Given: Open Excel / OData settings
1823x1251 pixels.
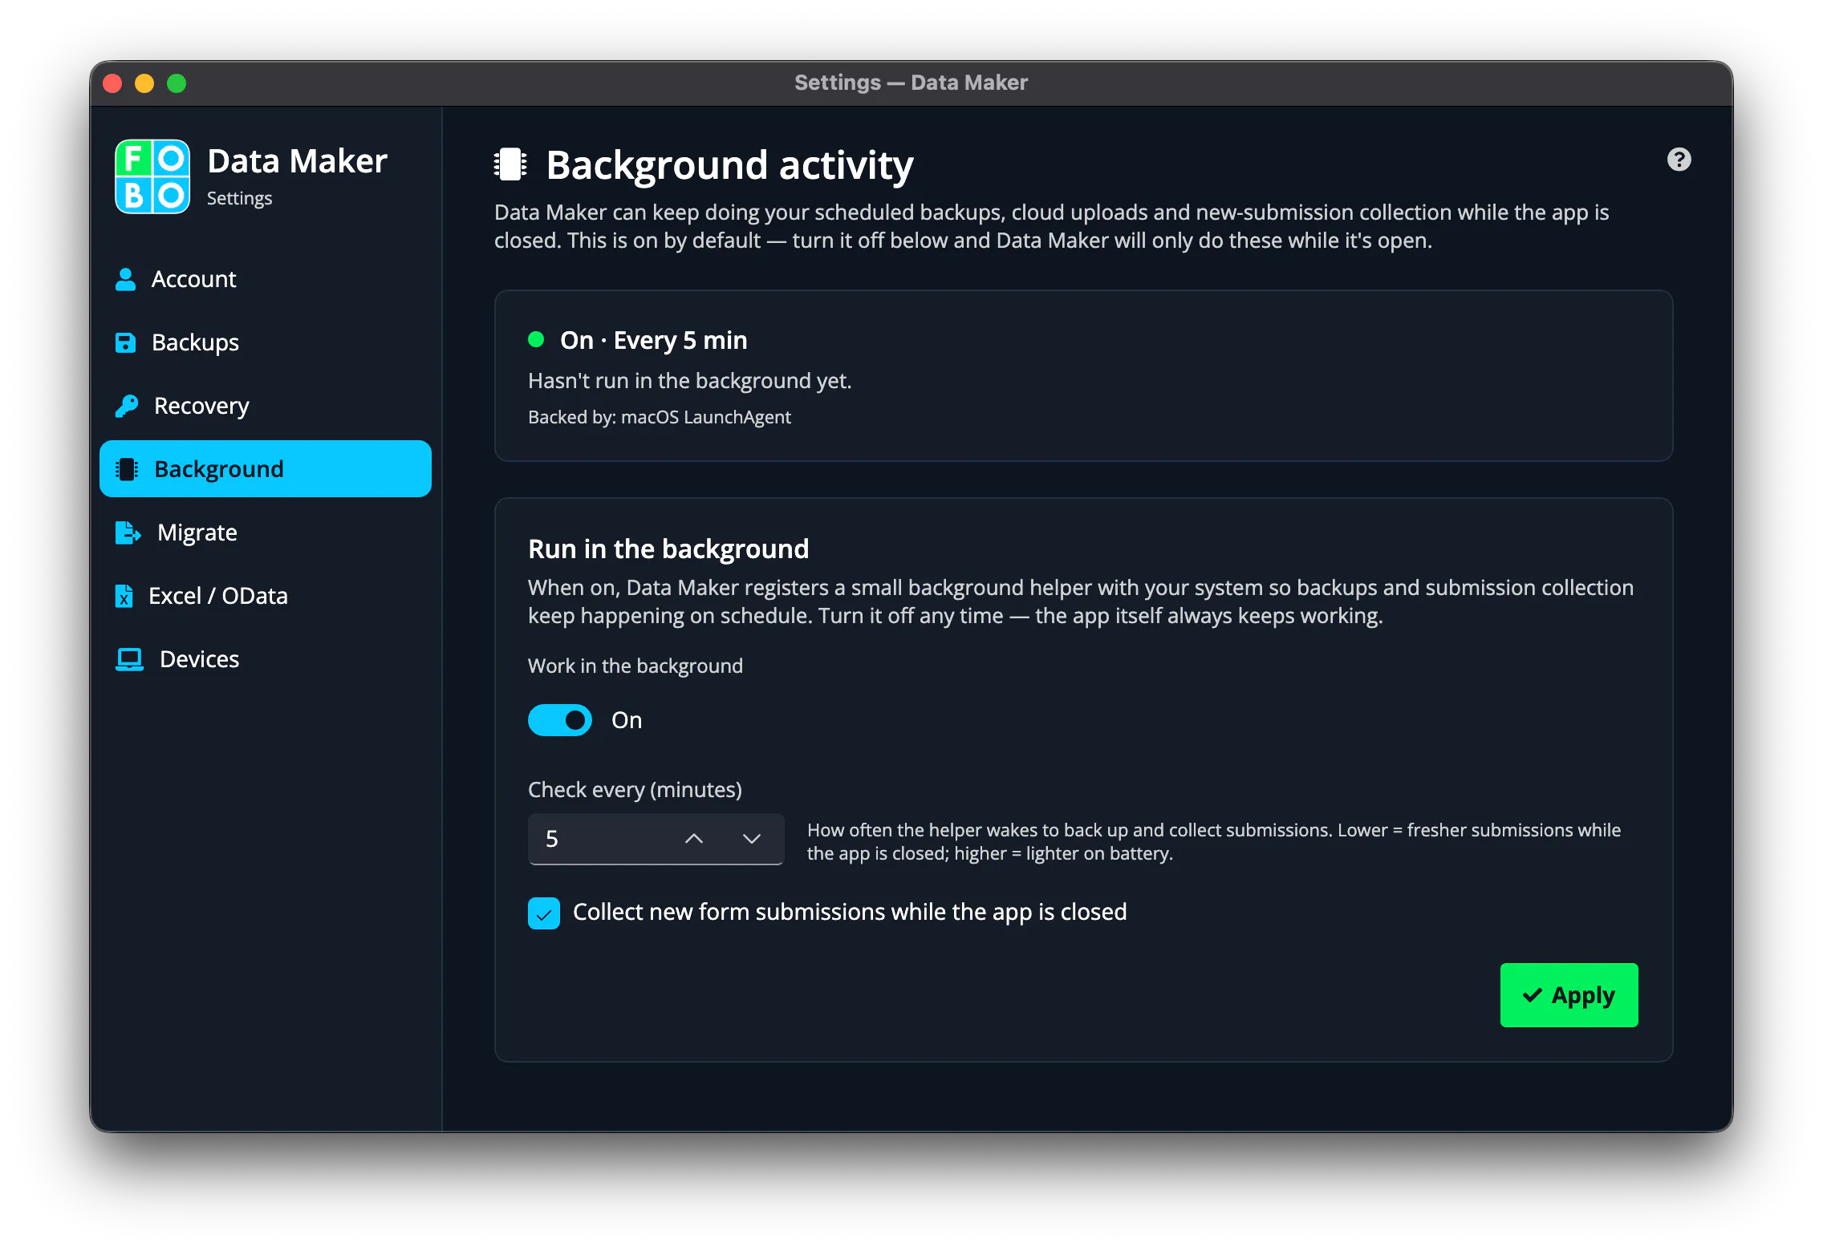Looking at the screenshot, I should point(266,596).
